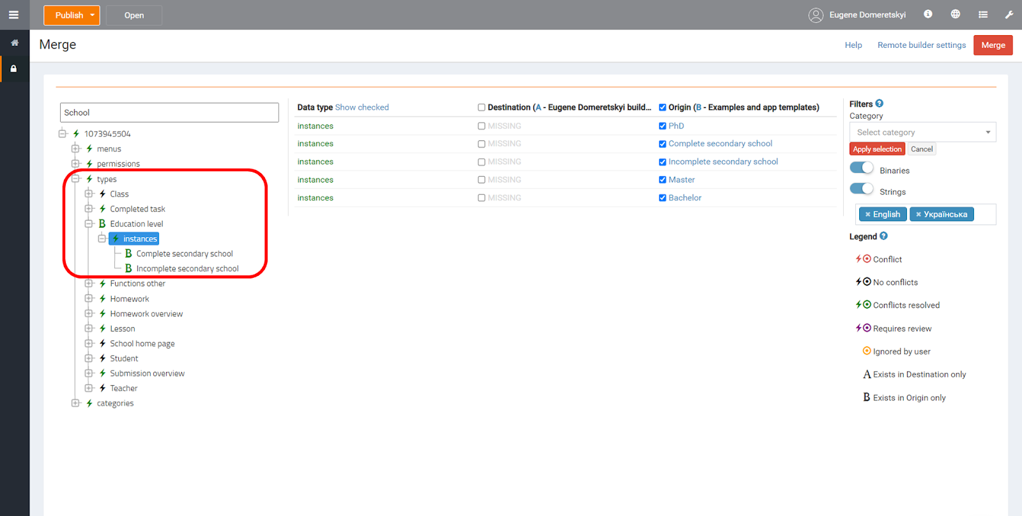
Task: Remove the English language tag
Action: (x=867, y=215)
